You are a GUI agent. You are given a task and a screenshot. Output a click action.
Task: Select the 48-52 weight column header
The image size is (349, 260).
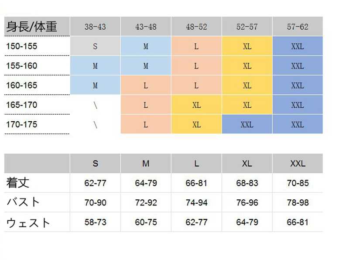(x=196, y=27)
